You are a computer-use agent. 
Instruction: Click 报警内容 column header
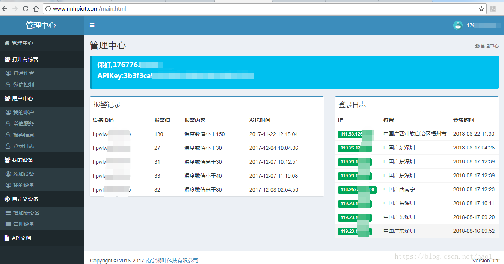point(195,120)
